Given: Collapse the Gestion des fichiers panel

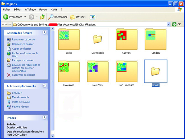Looking at the screenshot, I should point(44,32).
